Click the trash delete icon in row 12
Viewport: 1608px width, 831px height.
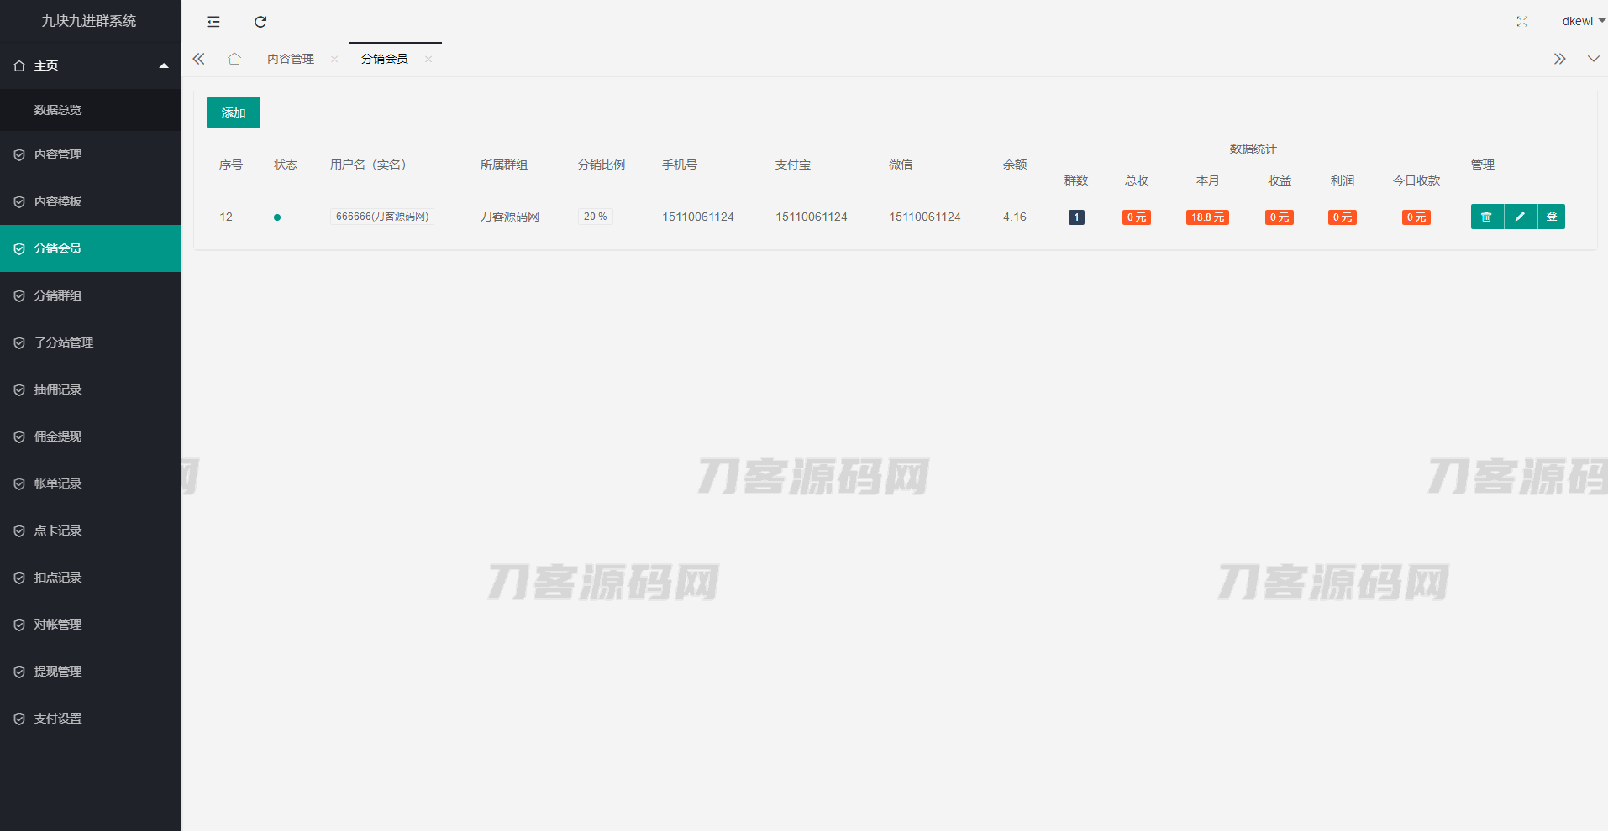click(1486, 217)
